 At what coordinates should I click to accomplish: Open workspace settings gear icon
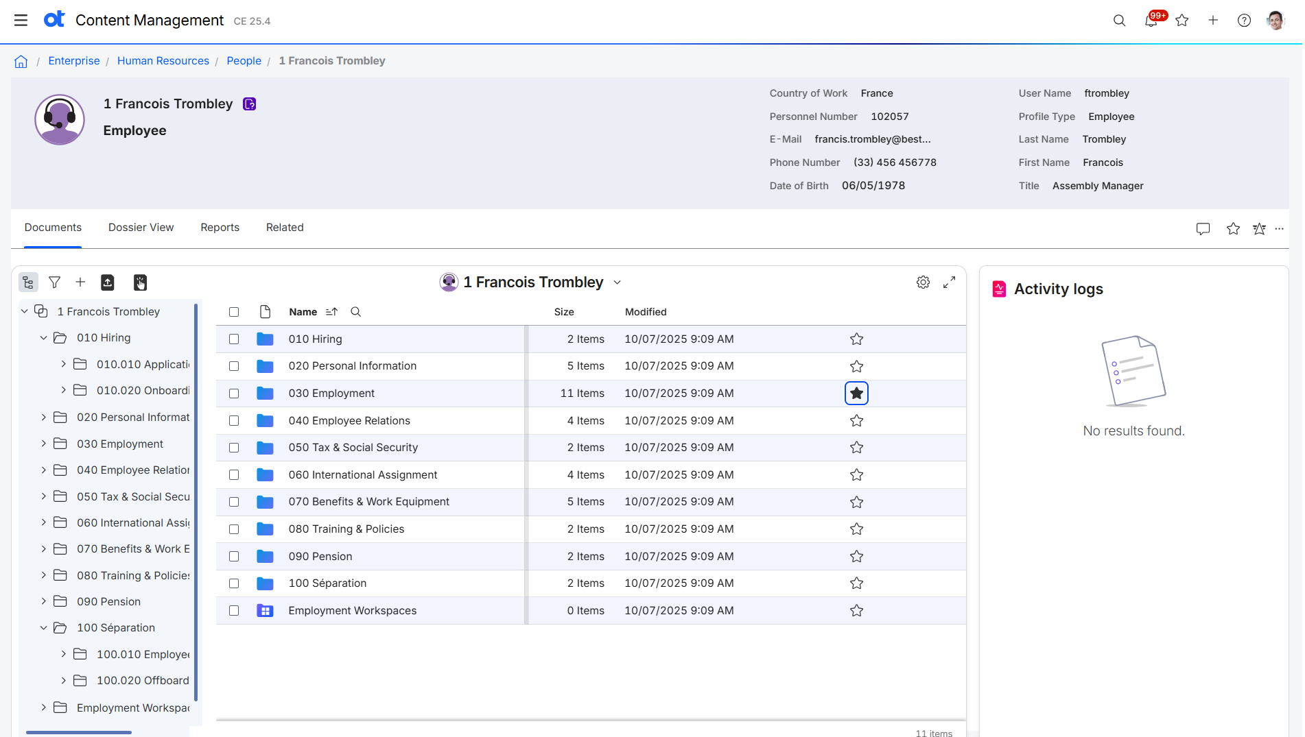pyautogui.click(x=923, y=282)
